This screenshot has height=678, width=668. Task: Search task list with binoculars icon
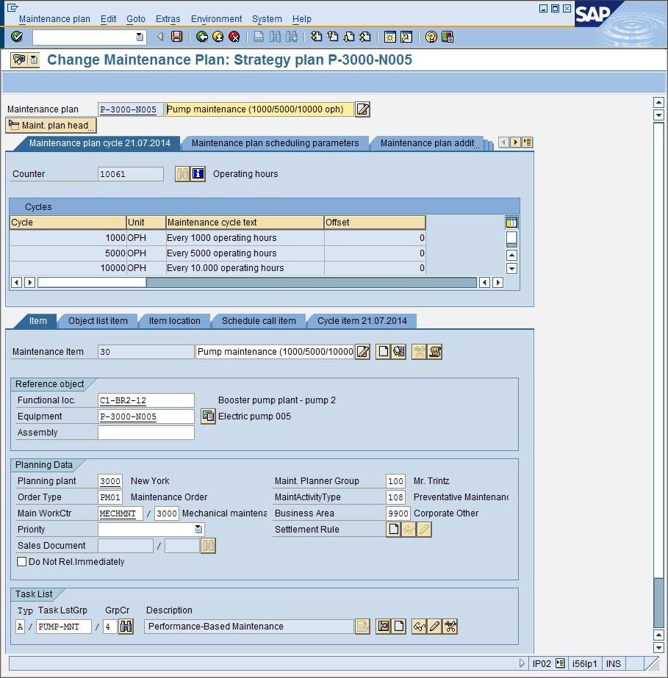pyautogui.click(x=126, y=627)
